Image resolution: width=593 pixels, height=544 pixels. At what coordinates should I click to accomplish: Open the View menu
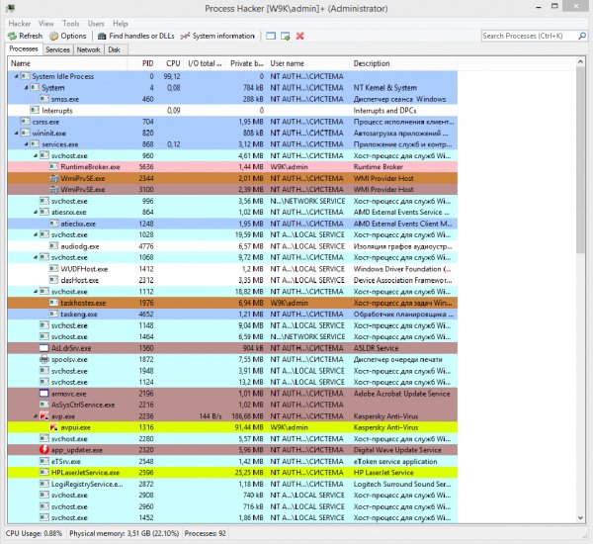click(x=46, y=24)
